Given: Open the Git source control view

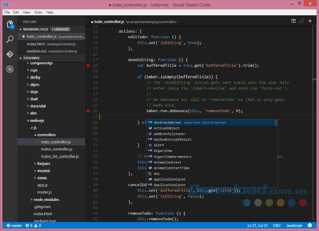Looking at the screenshot, I should click(x=10, y=54).
